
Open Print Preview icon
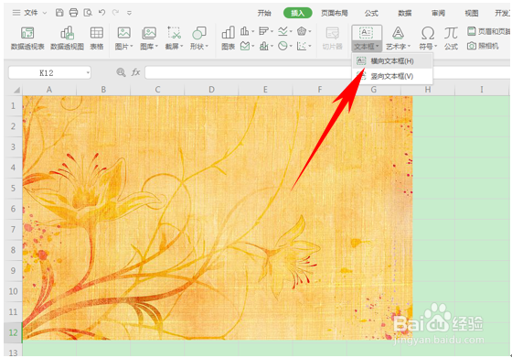[x=88, y=13]
